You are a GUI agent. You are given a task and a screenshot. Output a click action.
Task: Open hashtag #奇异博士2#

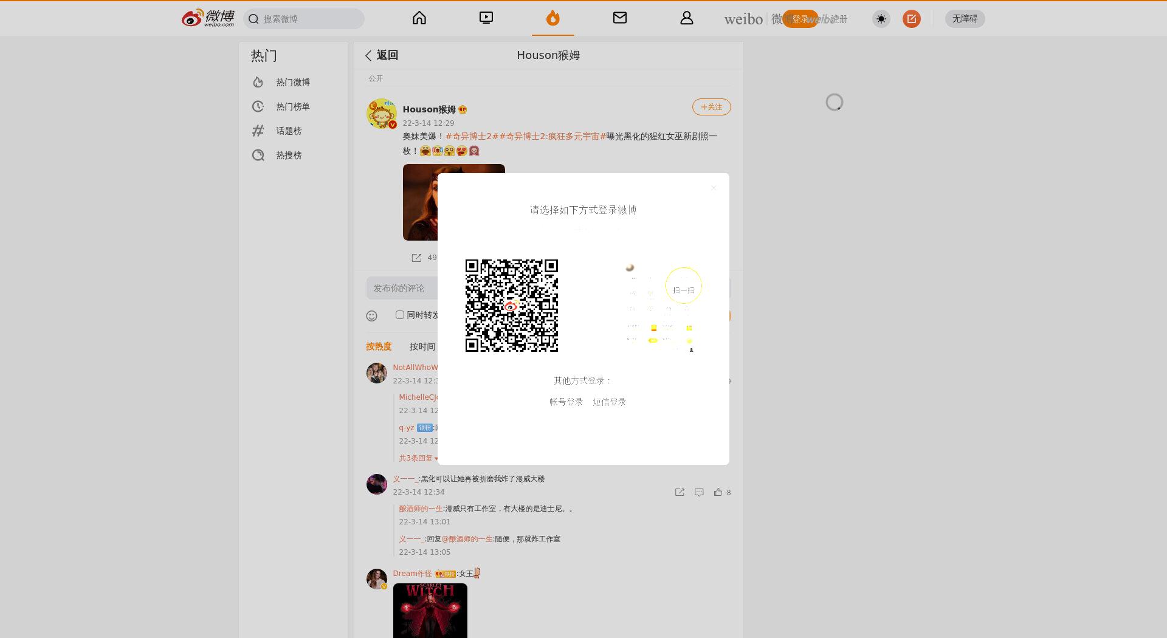coord(472,136)
